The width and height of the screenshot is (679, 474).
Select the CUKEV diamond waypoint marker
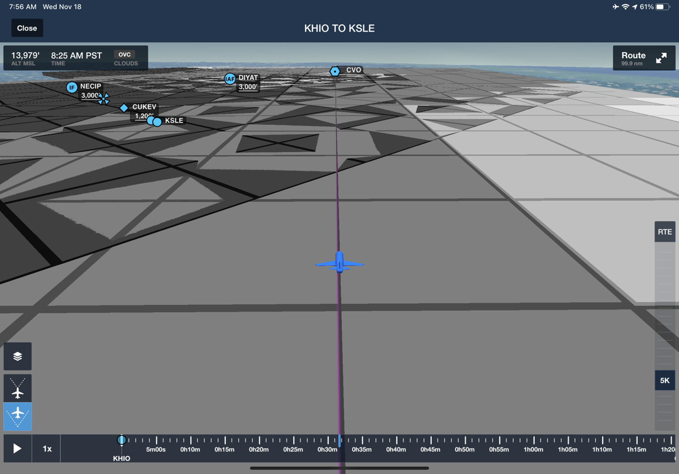124,107
